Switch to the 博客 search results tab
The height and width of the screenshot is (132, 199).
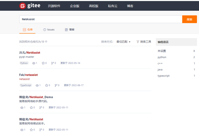click(x=70, y=30)
